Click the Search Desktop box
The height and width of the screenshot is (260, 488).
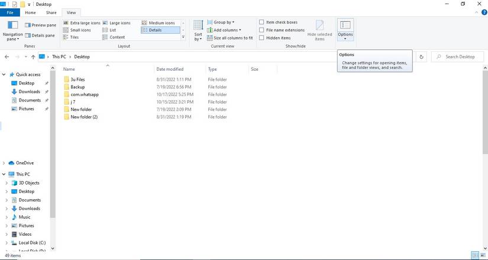tap(457, 57)
